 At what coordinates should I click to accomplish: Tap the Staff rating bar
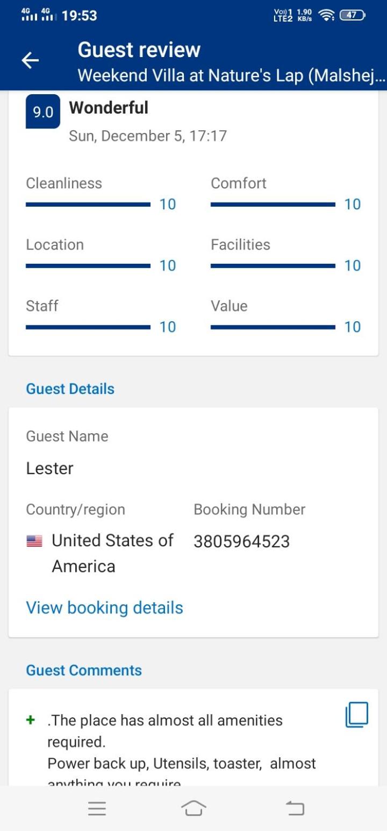[88, 327]
